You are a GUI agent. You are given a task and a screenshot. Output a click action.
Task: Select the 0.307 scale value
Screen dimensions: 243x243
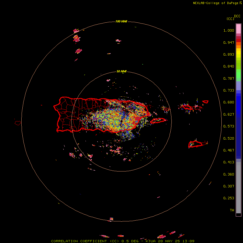coord(229,186)
